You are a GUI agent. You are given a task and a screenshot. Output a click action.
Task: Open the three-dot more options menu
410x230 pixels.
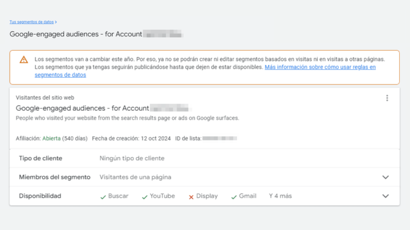point(387,98)
